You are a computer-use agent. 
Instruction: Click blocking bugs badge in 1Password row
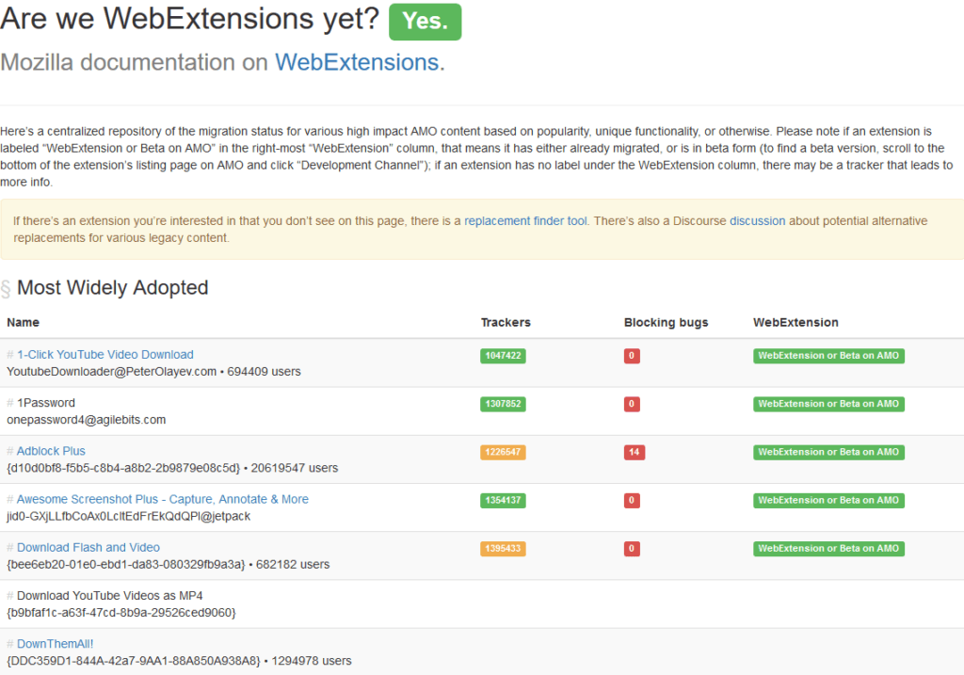632,404
